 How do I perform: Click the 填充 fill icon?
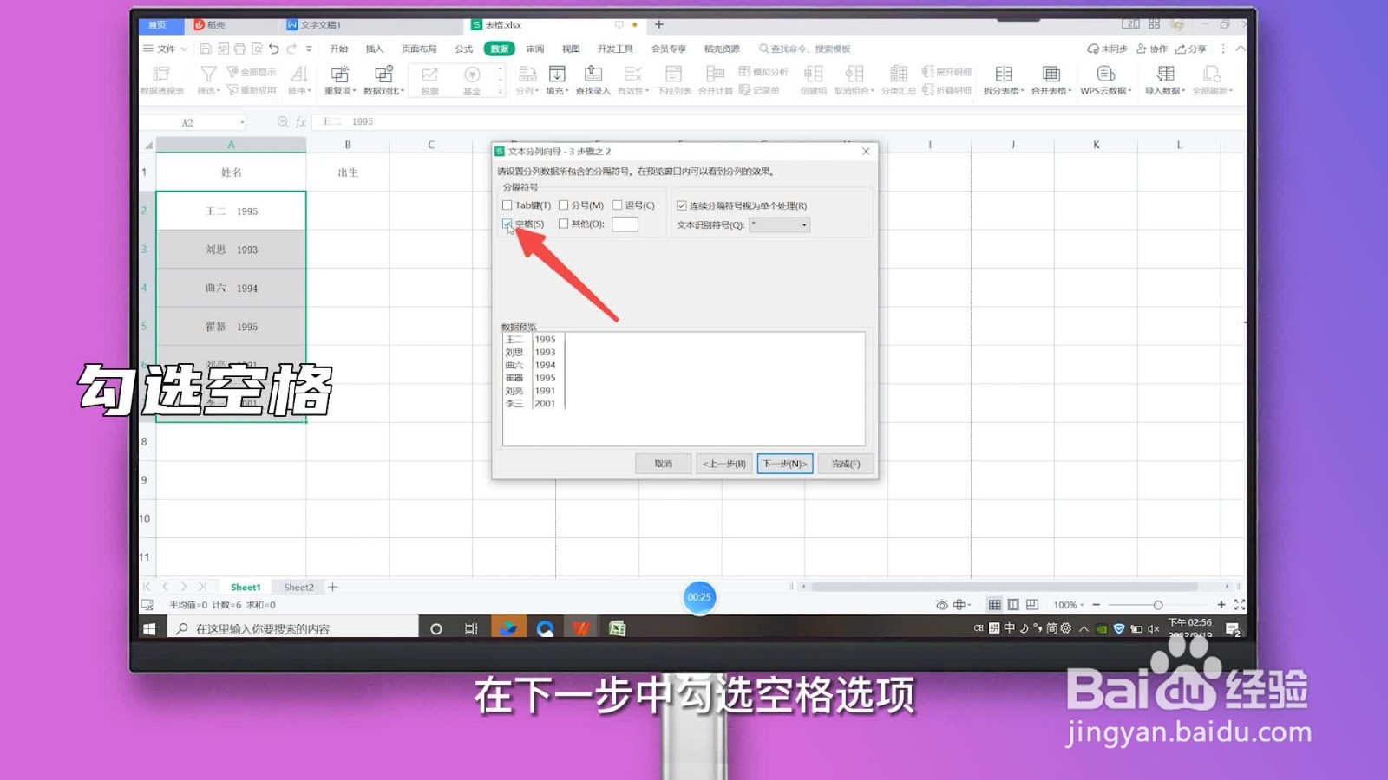(x=557, y=75)
